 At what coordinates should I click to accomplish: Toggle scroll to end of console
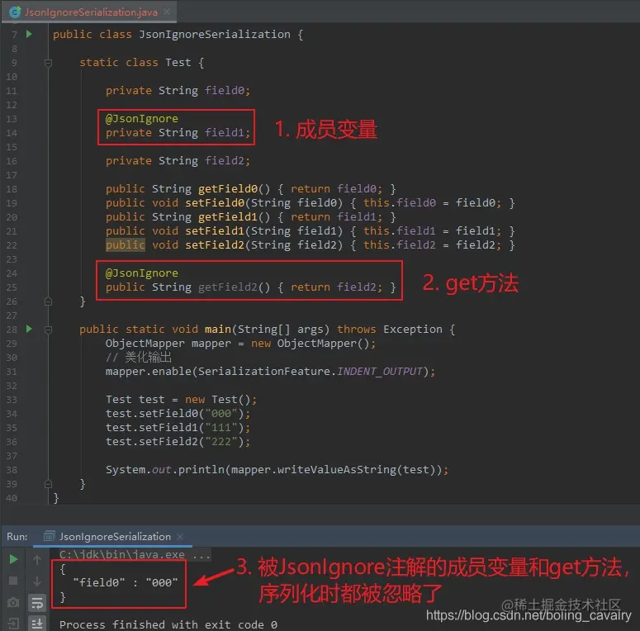point(36,624)
